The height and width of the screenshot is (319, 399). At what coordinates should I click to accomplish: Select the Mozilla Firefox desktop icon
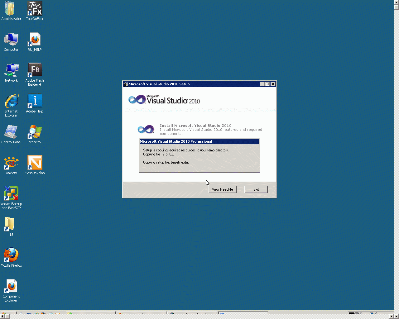11,258
